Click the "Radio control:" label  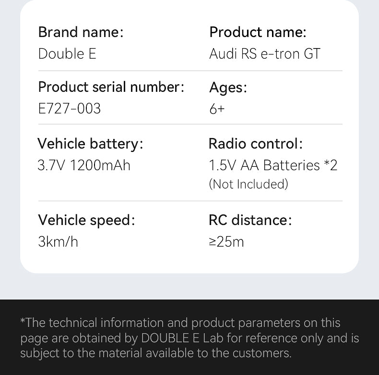[256, 143]
